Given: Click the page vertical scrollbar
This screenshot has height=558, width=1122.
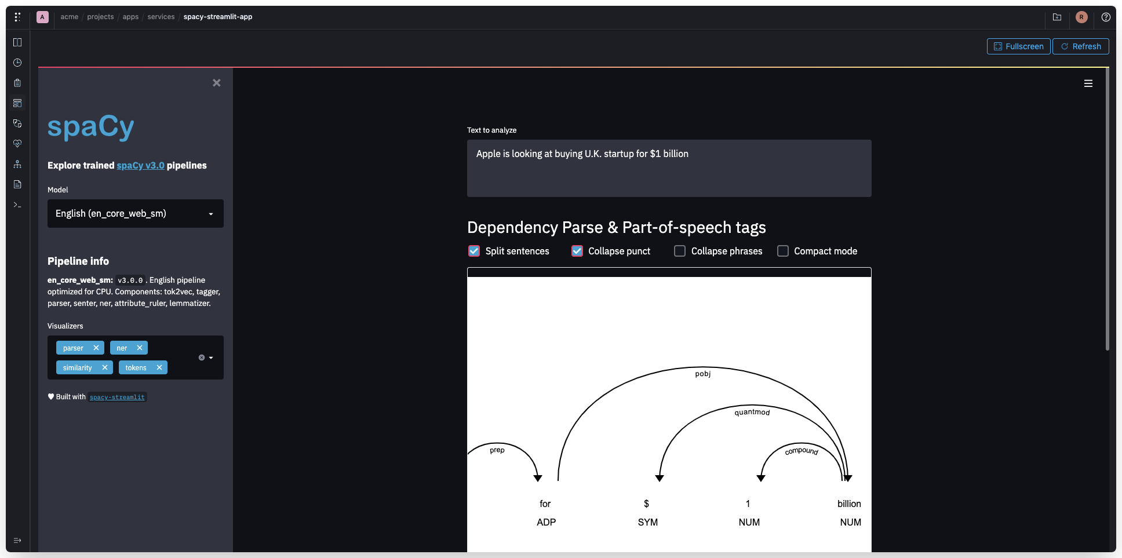Looking at the screenshot, I should 1108,209.
